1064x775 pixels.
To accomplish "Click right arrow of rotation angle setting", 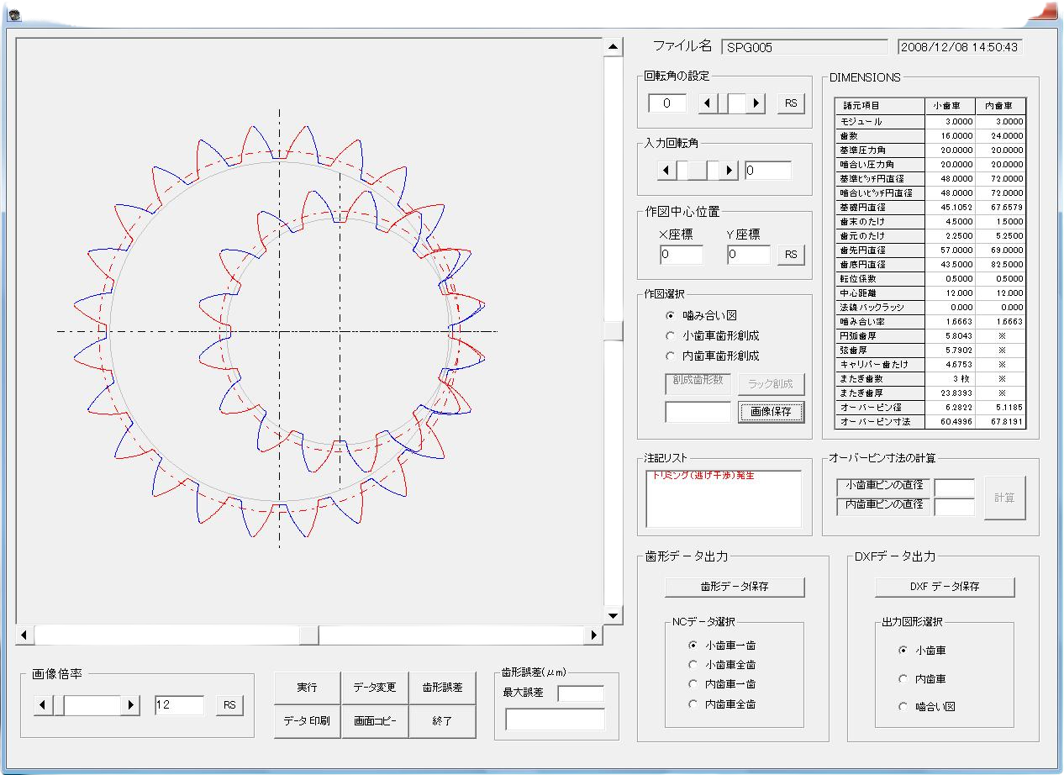I will [756, 103].
